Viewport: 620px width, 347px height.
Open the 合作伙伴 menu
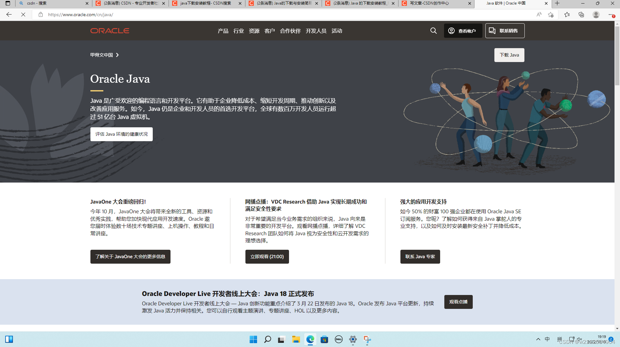[x=290, y=31]
